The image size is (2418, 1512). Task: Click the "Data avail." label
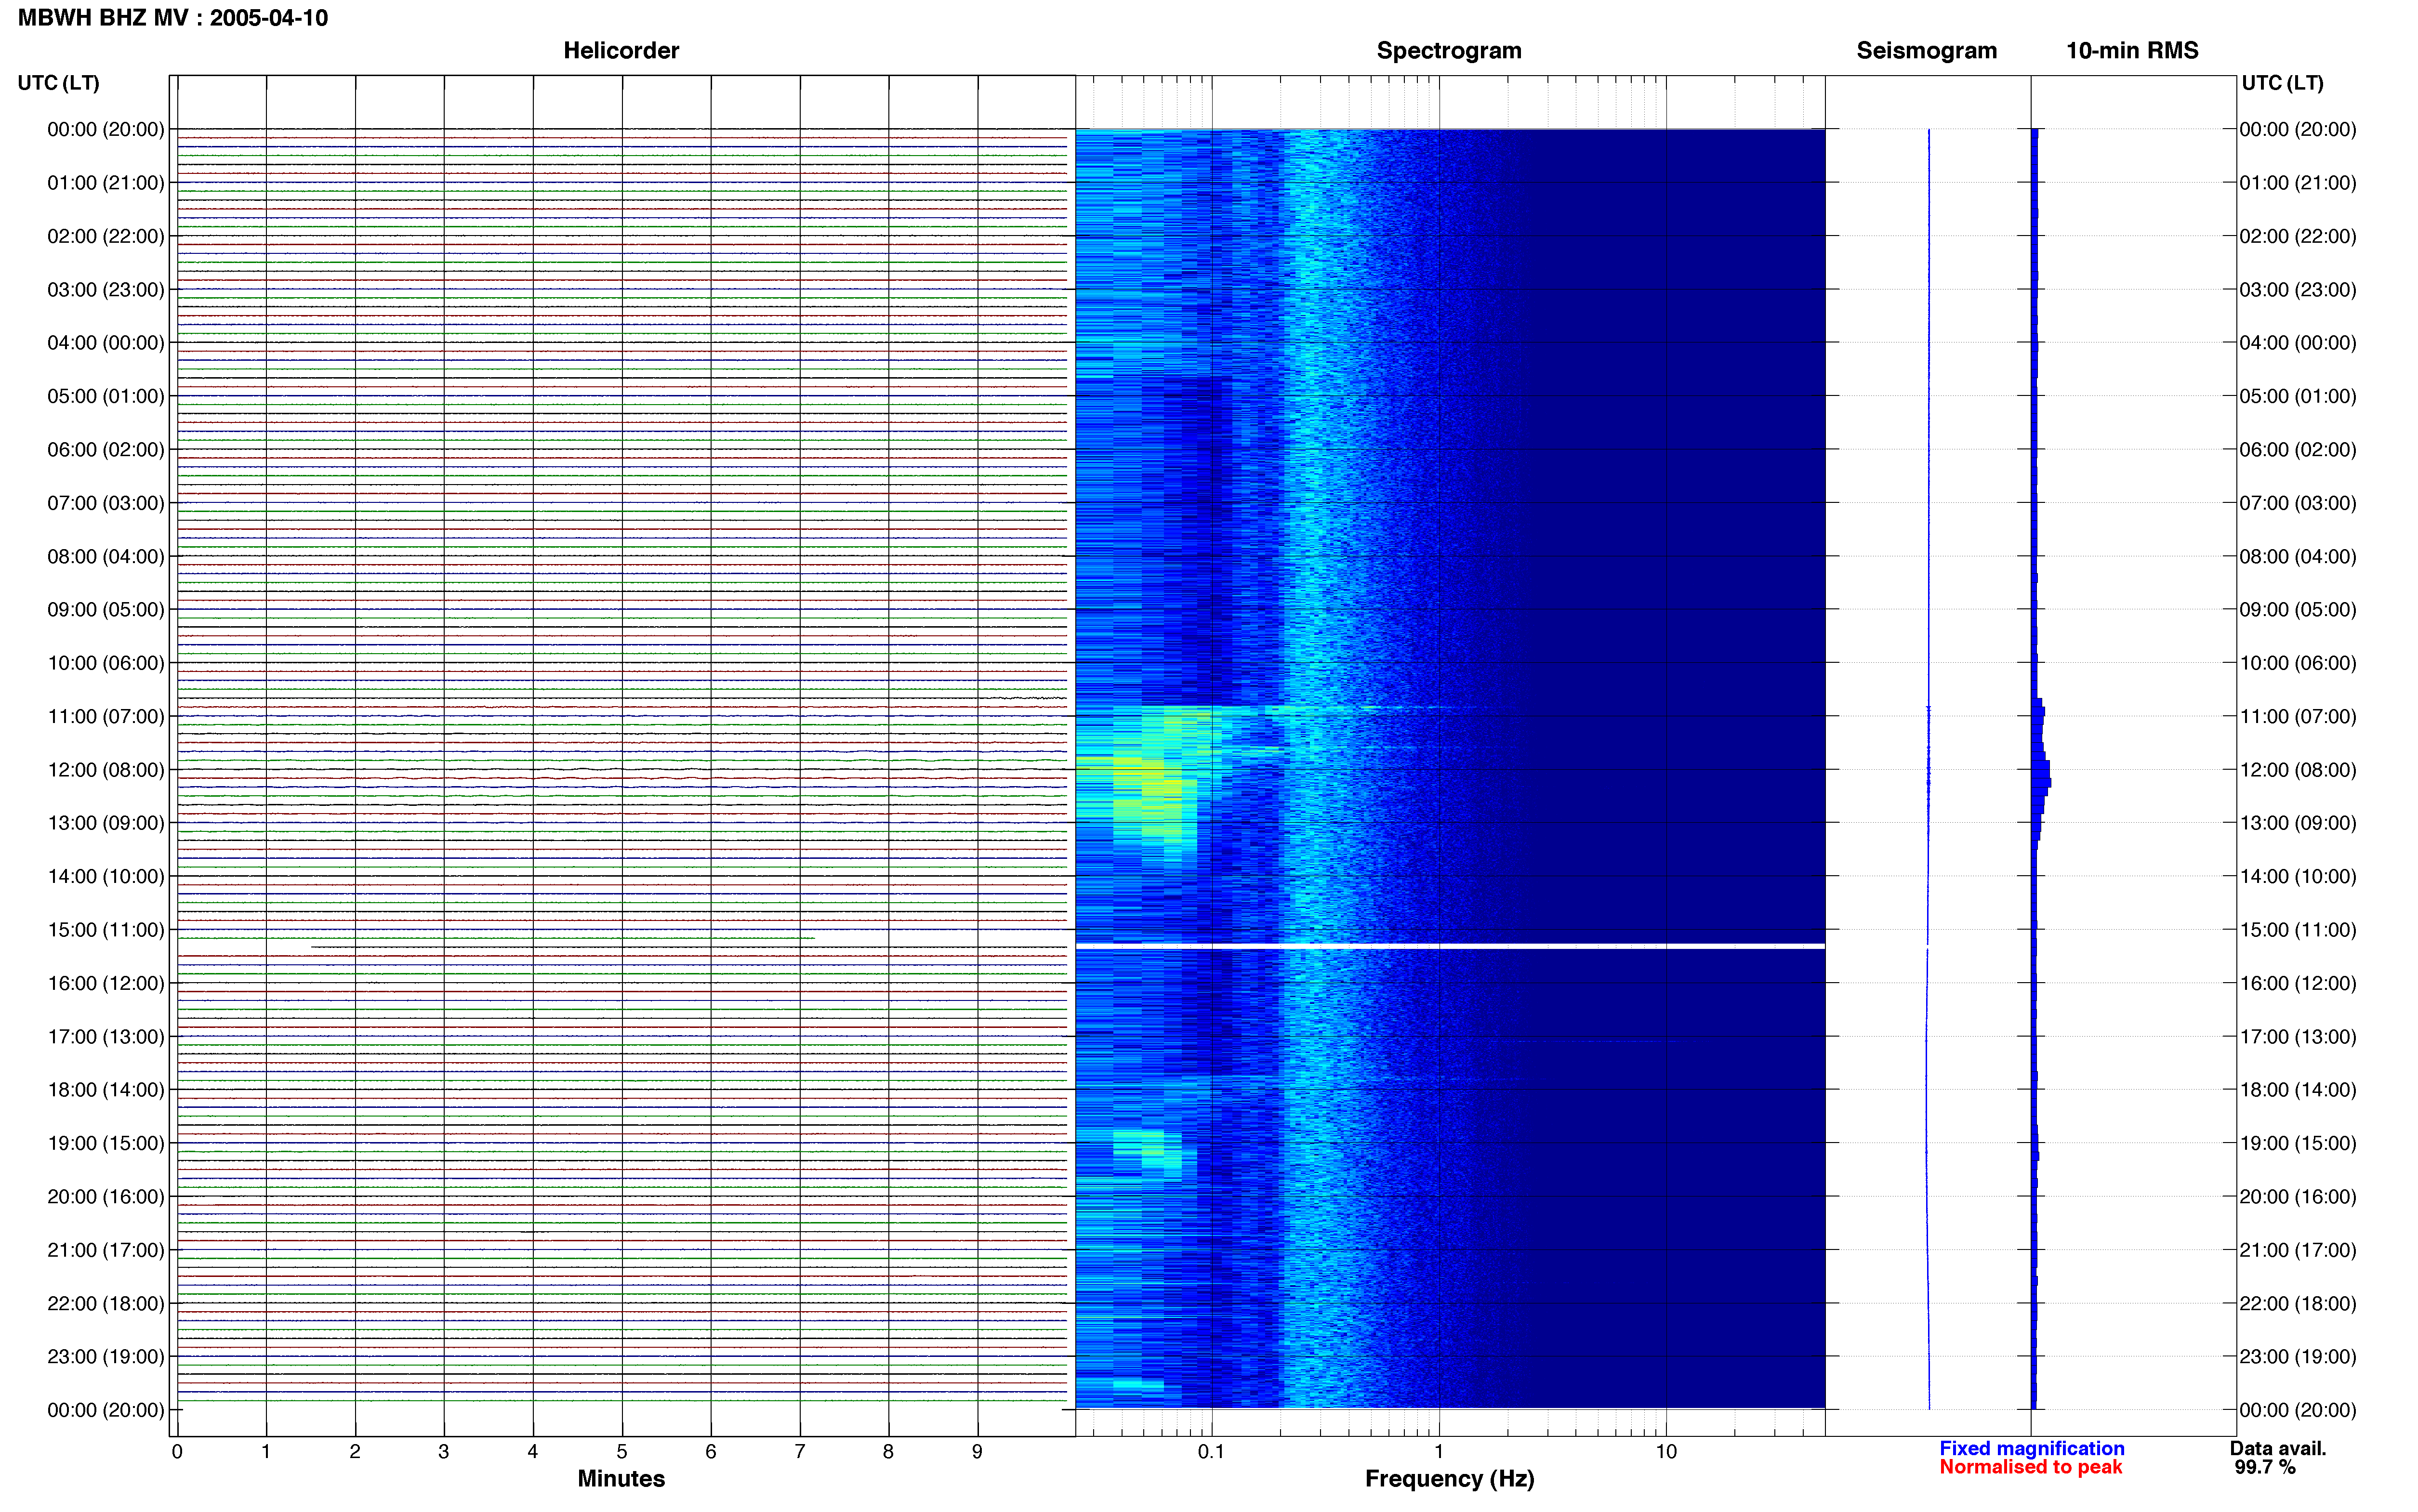2278,1448
